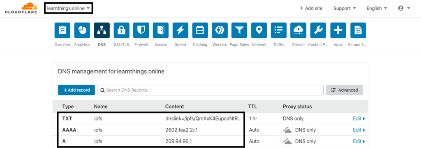Open the Overview section icon
421x148 pixels.
(x=62, y=30)
